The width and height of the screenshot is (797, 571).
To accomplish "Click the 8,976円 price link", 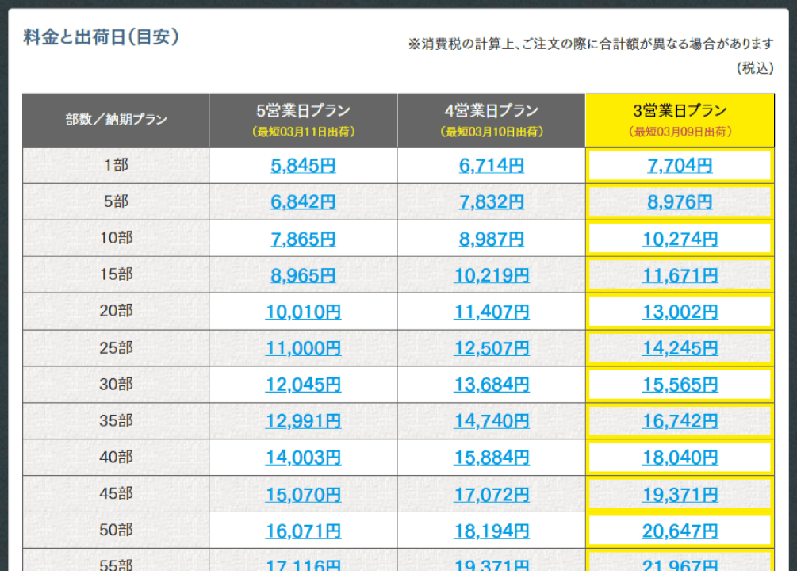I will [x=680, y=202].
